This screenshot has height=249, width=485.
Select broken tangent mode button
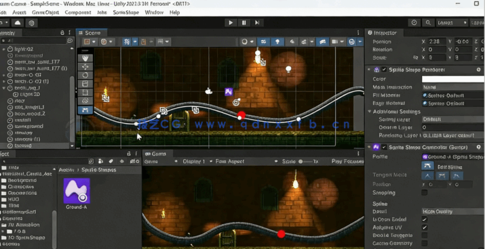[457, 176]
